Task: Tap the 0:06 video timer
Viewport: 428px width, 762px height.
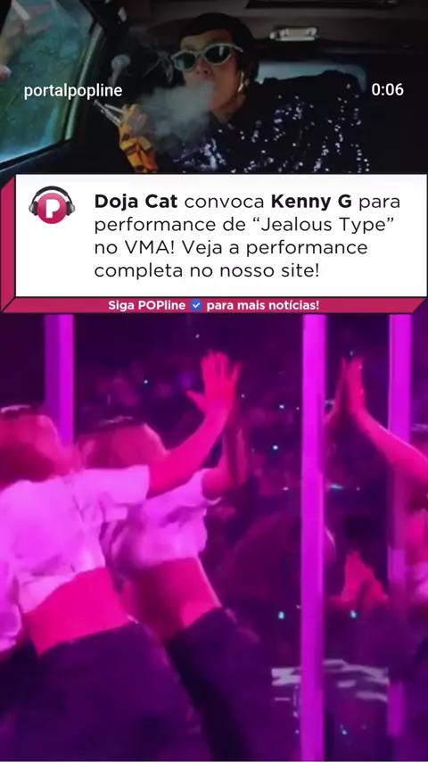Action: [387, 90]
